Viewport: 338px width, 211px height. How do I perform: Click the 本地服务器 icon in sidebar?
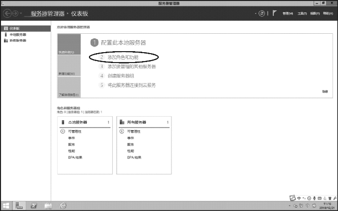click(x=6, y=34)
